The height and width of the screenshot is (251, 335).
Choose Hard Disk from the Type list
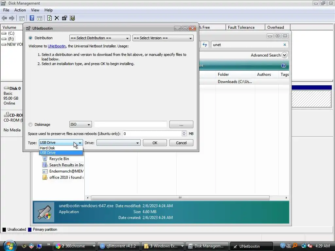(x=61, y=148)
